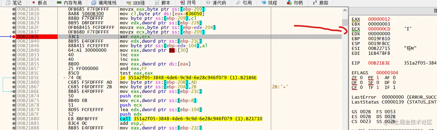Click the FS segment value 0053
The height and width of the screenshot is (130, 437).
390,112
